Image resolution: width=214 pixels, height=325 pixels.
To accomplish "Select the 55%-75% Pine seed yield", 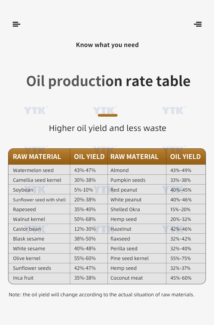I will click(180, 258).
